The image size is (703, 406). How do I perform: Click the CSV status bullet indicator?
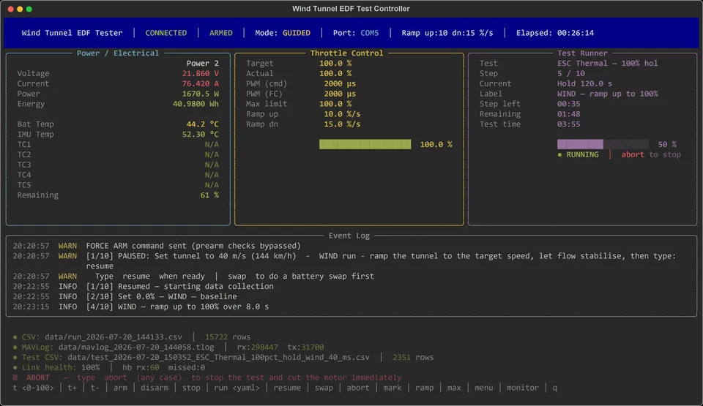(15, 337)
